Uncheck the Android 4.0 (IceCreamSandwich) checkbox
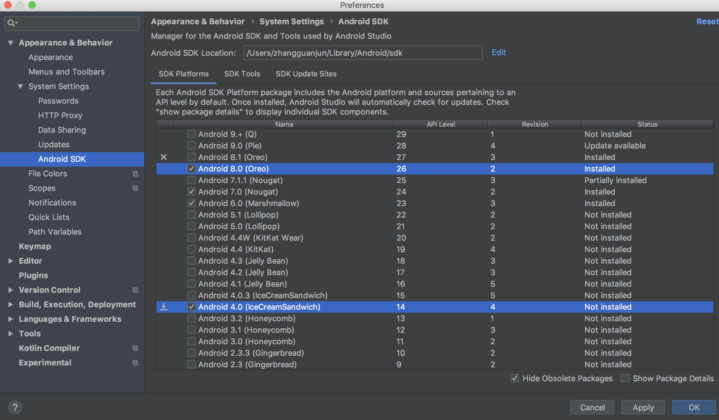This screenshot has height=420, width=719. pos(191,307)
